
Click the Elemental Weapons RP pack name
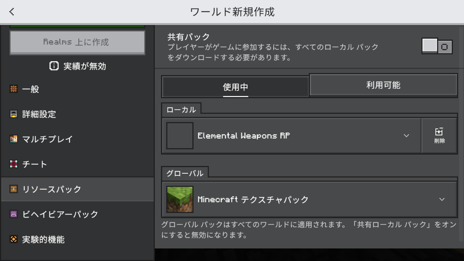point(244,136)
